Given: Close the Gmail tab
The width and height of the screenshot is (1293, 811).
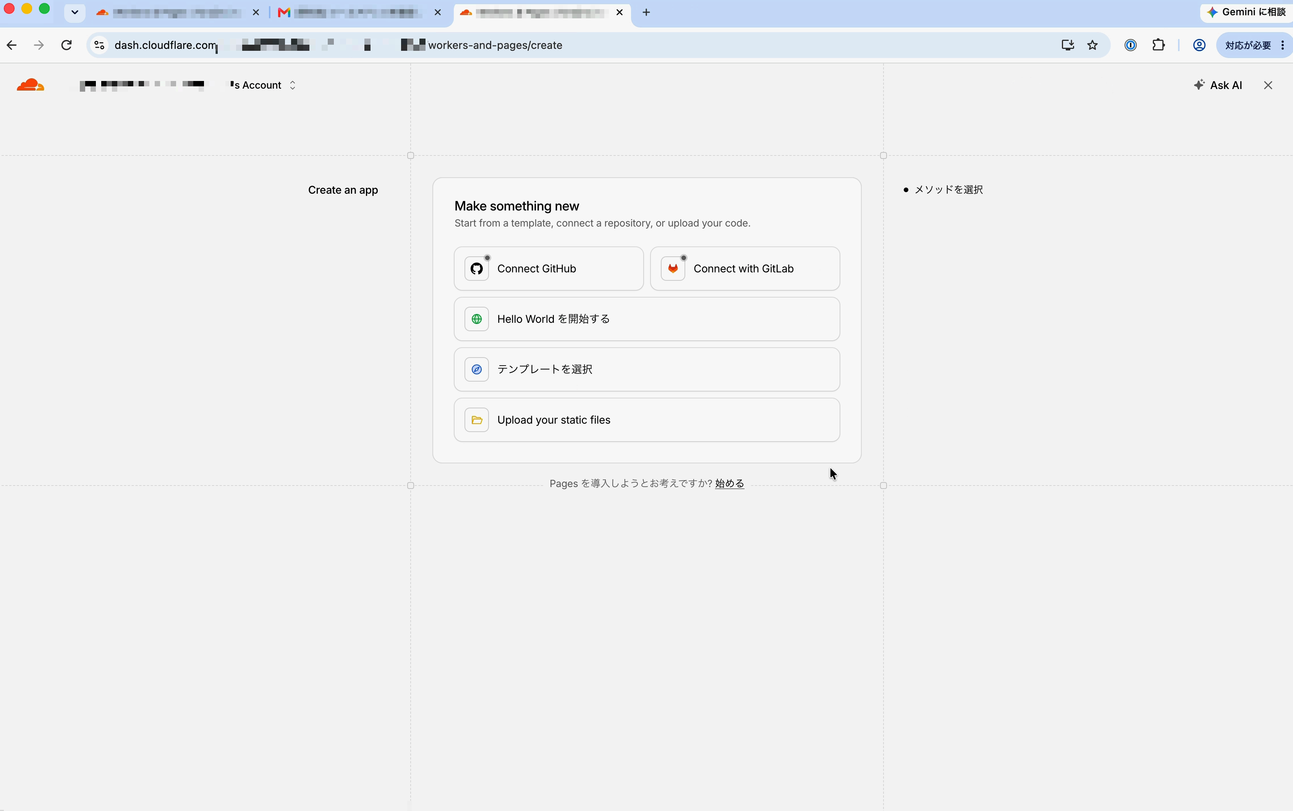Looking at the screenshot, I should tap(438, 12).
